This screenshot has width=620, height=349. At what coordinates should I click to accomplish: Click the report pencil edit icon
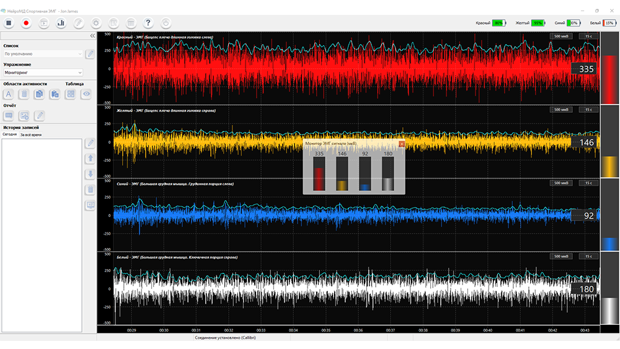[39, 116]
